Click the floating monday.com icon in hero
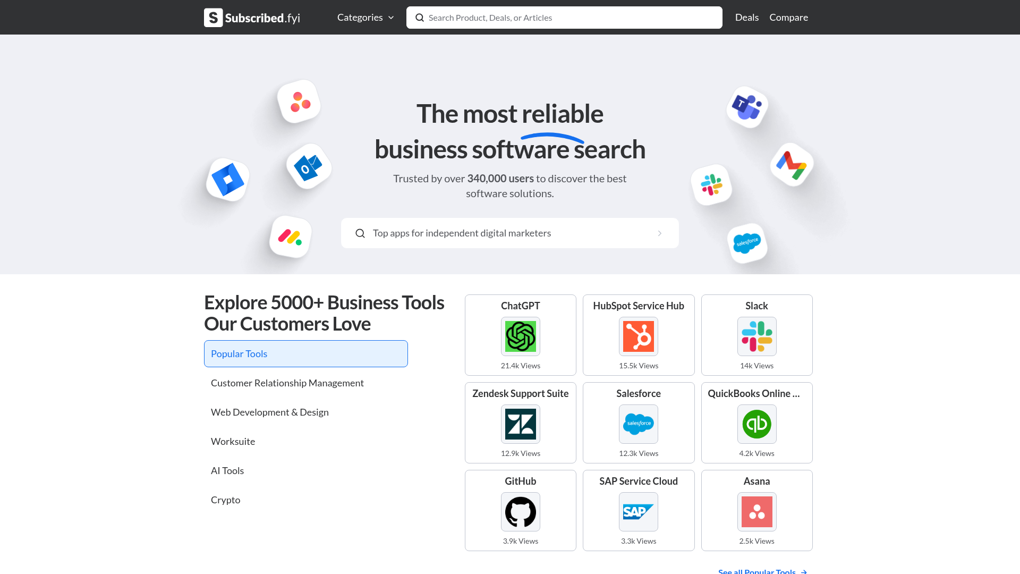This screenshot has height=574, width=1020. tap(290, 237)
